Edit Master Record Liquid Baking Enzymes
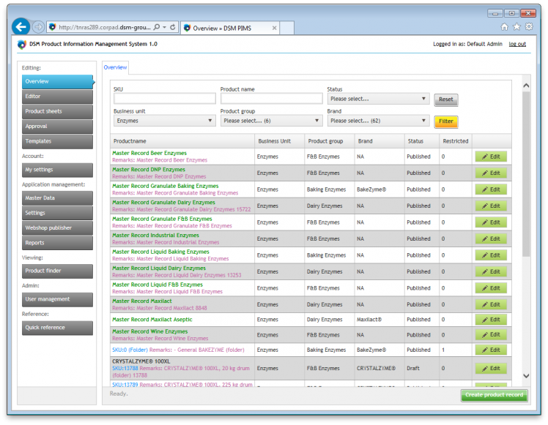This screenshot has width=548, height=425. pyautogui.click(x=491, y=255)
